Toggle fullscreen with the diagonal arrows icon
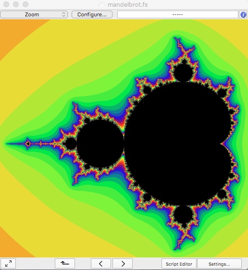This screenshot has width=248, height=270. (x=8, y=263)
